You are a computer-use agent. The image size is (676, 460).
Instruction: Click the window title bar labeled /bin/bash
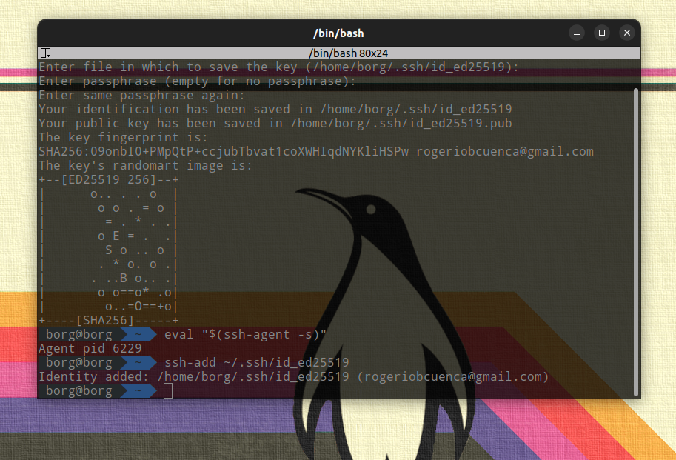[338, 33]
